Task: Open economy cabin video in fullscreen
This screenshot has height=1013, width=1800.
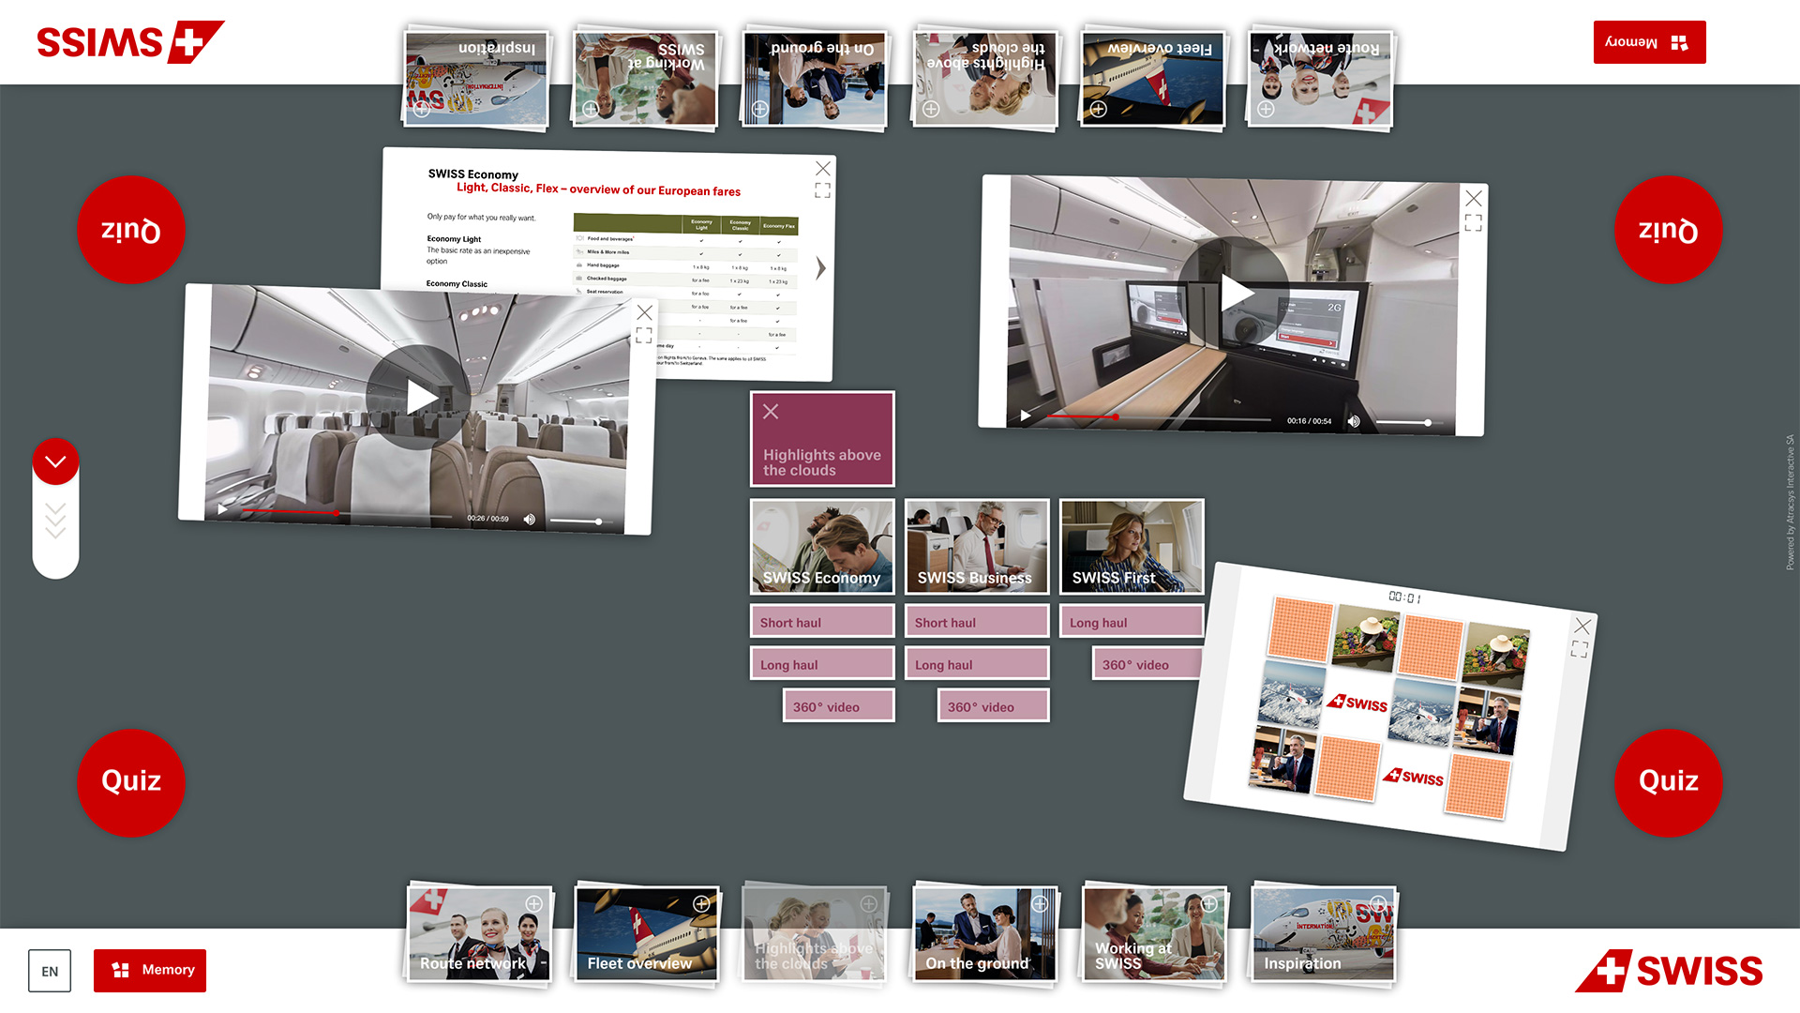Action: (643, 336)
